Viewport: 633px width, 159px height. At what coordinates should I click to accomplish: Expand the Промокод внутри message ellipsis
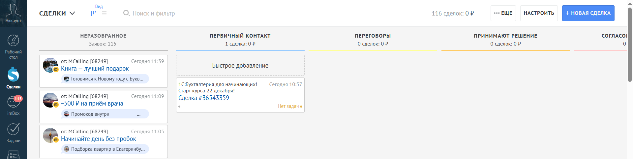coord(138,114)
